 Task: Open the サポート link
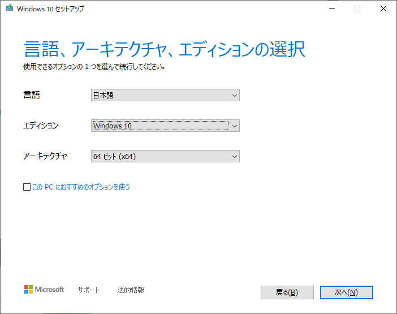coord(88,290)
